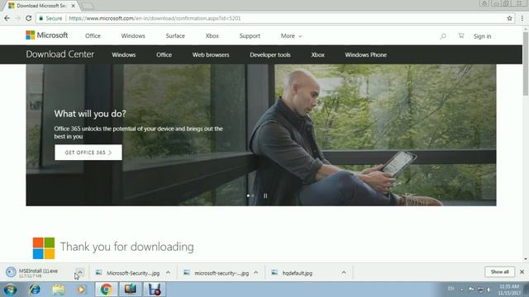Open Office category in Download Center bar
This screenshot has height=297, width=529.
click(x=164, y=55)
